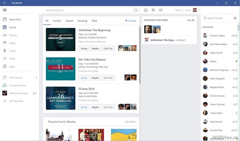
Task: Click events list vertical scrollbar
Action: [x=140, y=55]
